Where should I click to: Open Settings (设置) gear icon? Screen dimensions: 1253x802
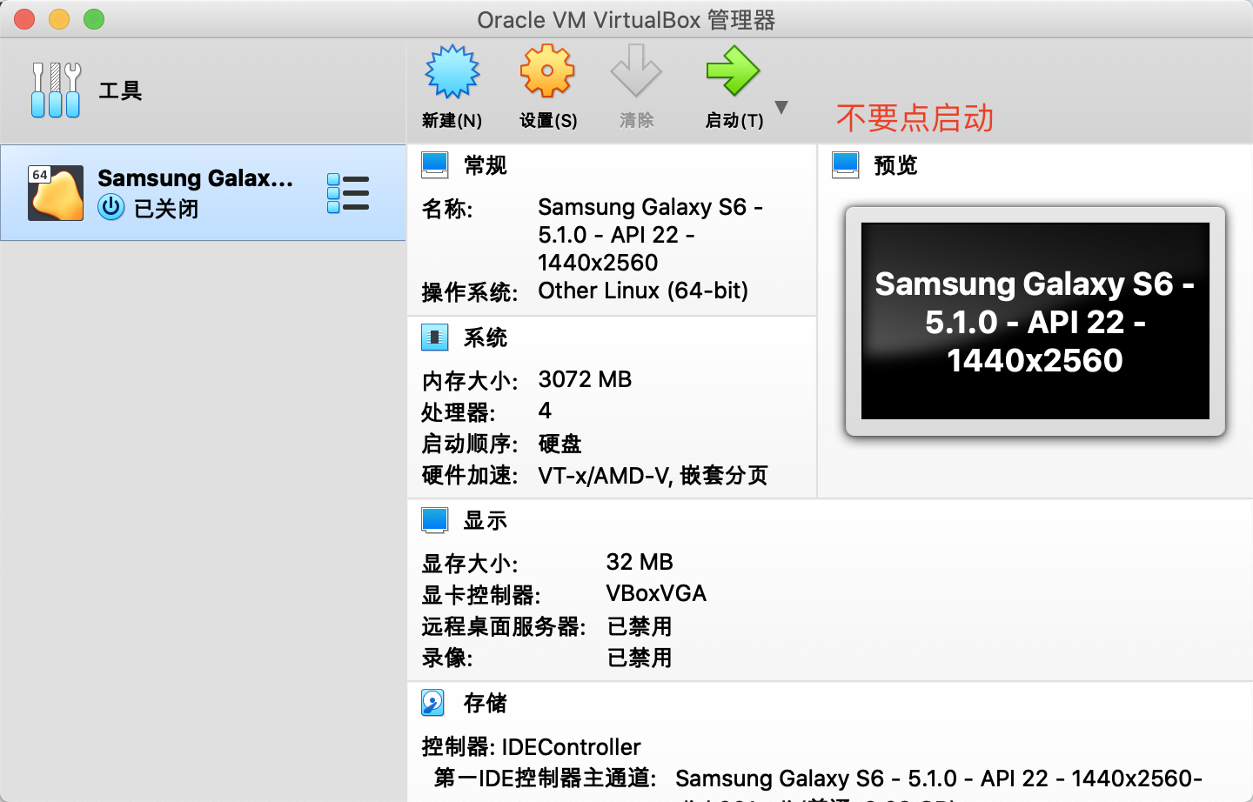pyautogui.click(x=547, y=70)
